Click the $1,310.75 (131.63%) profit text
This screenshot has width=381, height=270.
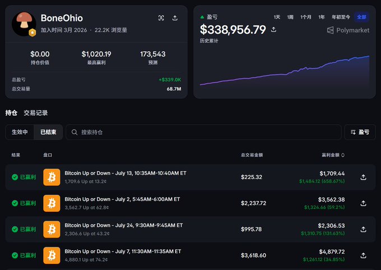coord(323,234)
